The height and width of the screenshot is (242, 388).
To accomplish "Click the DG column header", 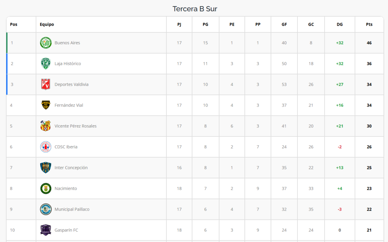I will click(340, 24).
